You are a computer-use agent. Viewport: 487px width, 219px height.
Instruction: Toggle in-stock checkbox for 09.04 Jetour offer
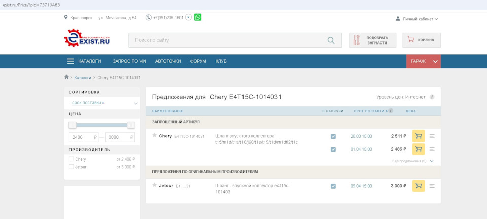click(333, 186)
